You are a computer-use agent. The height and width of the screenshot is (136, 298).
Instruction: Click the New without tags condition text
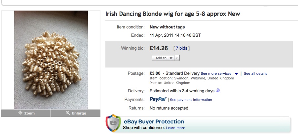click(167, 27)
